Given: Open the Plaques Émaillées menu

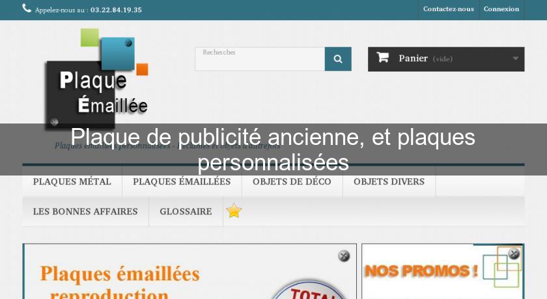Looking at the screenshot, I should 182,181.
